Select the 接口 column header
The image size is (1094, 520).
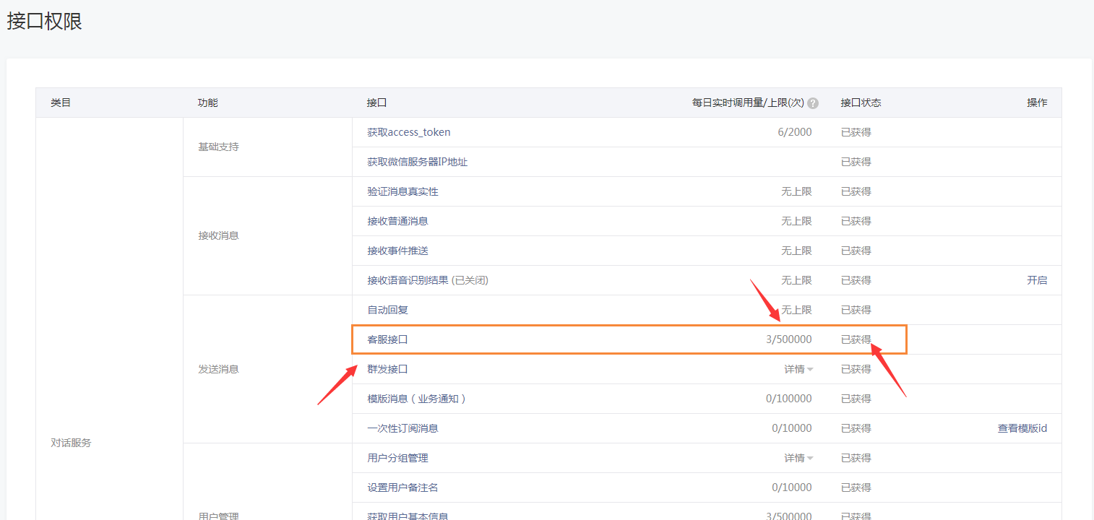[x=377, y=103]
